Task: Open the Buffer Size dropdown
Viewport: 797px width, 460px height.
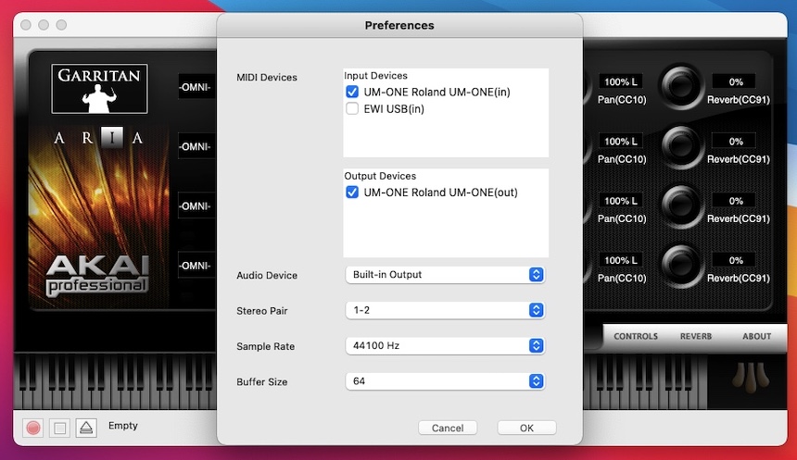Action: pyautogui.click(x=445, y=381)
